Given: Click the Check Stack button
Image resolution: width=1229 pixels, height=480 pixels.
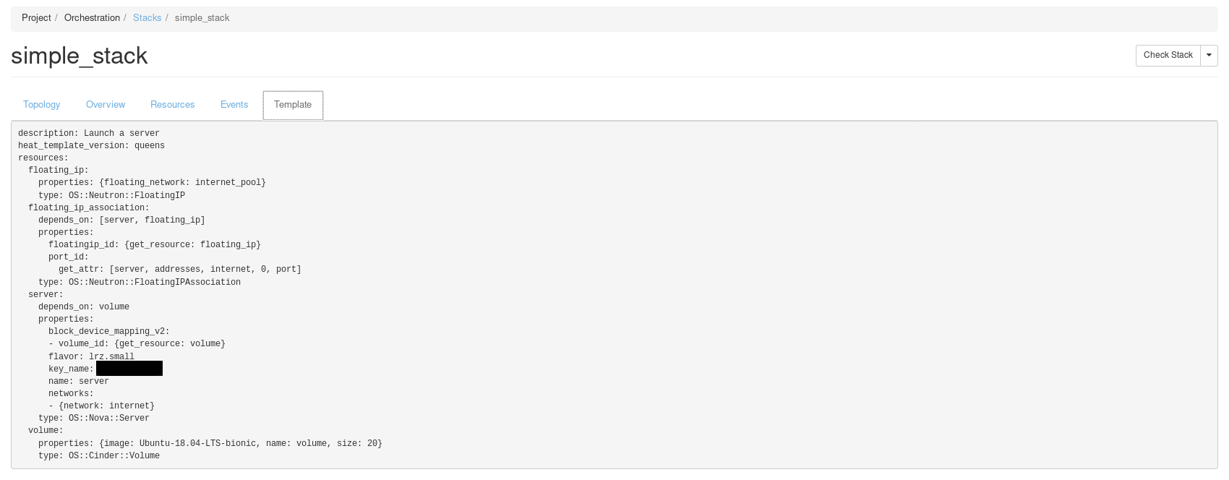Looking at the screenshot, I should pos(1168,55).
